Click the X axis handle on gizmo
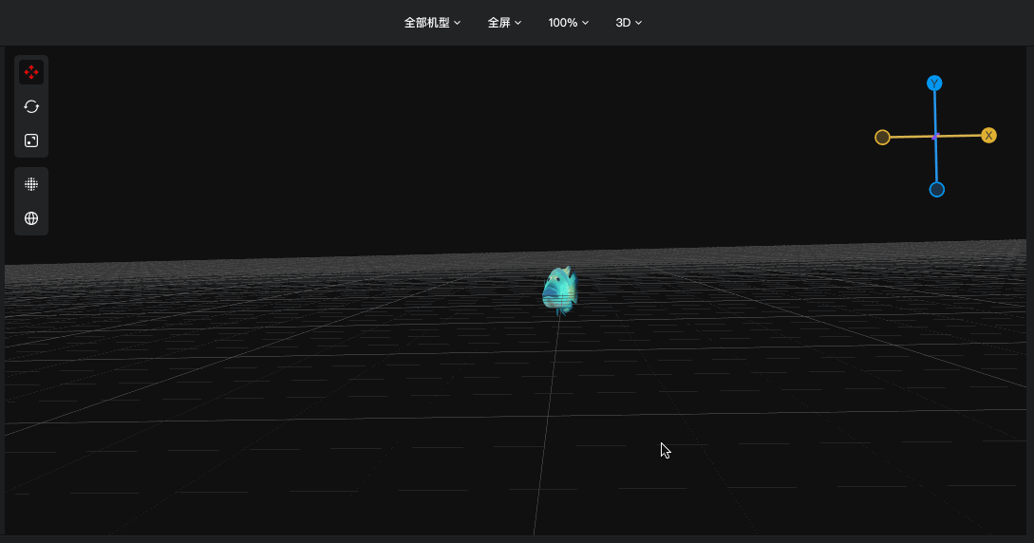Screen dimensions: 1034x543 tap(988, 136)
